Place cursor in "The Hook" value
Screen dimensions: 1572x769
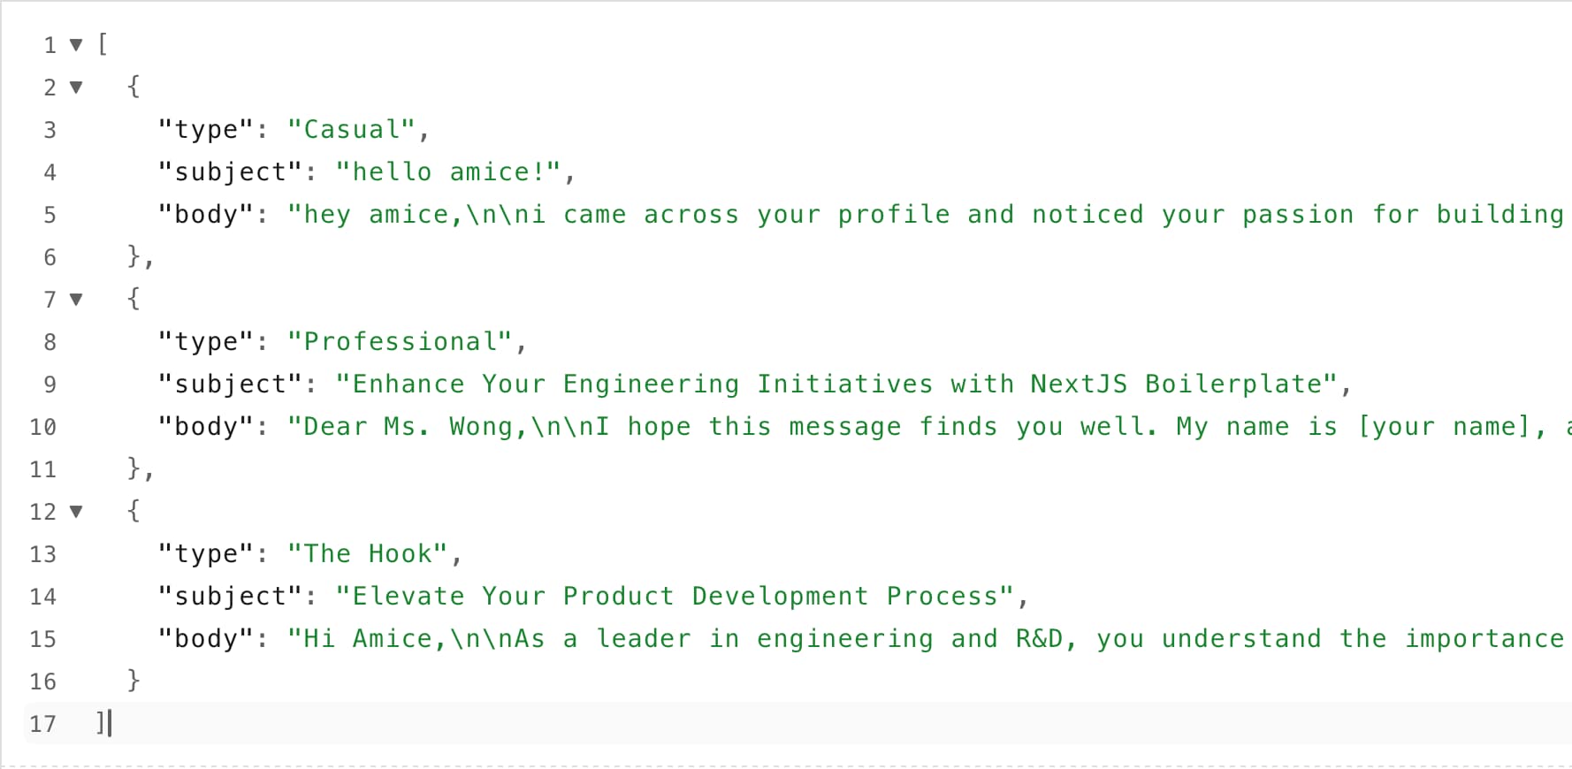(368, 554)
